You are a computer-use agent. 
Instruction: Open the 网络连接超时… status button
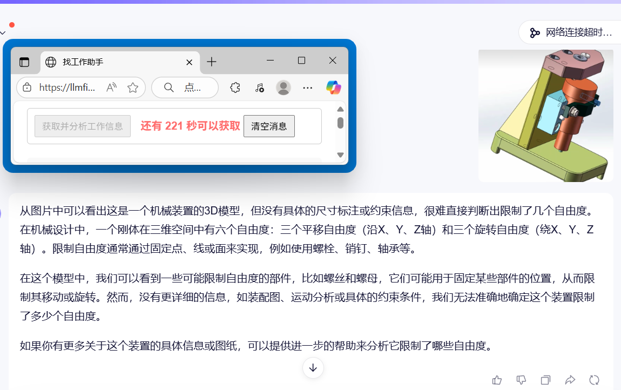tap(571, 32)
